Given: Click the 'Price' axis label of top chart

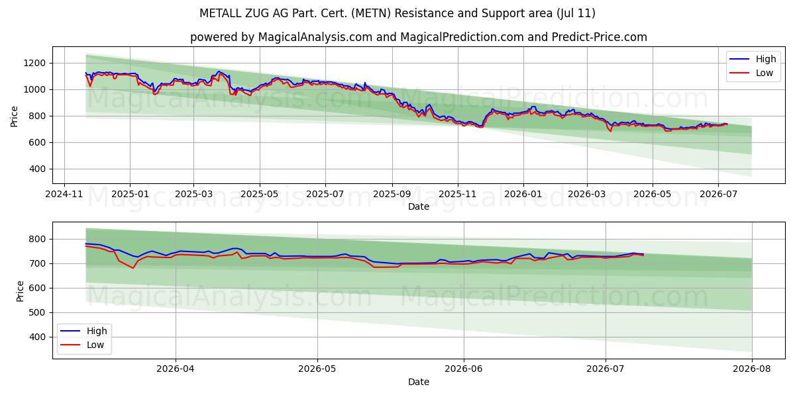Looking at the screenshot, I should tap(15, 115).
